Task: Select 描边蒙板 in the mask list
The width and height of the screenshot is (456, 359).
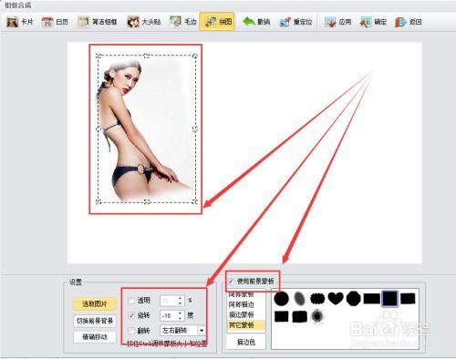Action: pyautogui.click(x=242, y=314)
